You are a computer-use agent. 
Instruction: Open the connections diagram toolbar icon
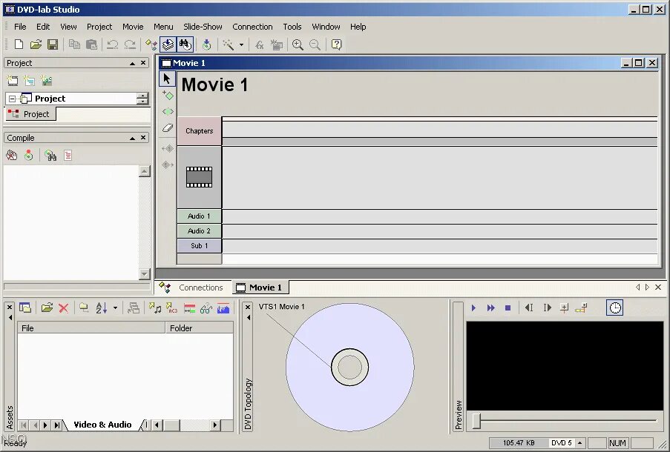(x=151, y=44)
